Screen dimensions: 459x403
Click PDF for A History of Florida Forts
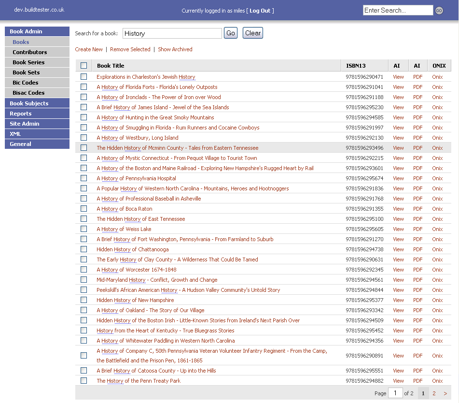417,87
